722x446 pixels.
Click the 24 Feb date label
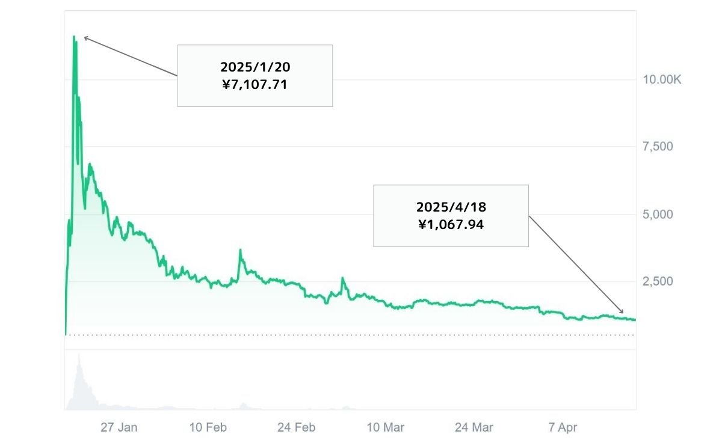[296, 427]
